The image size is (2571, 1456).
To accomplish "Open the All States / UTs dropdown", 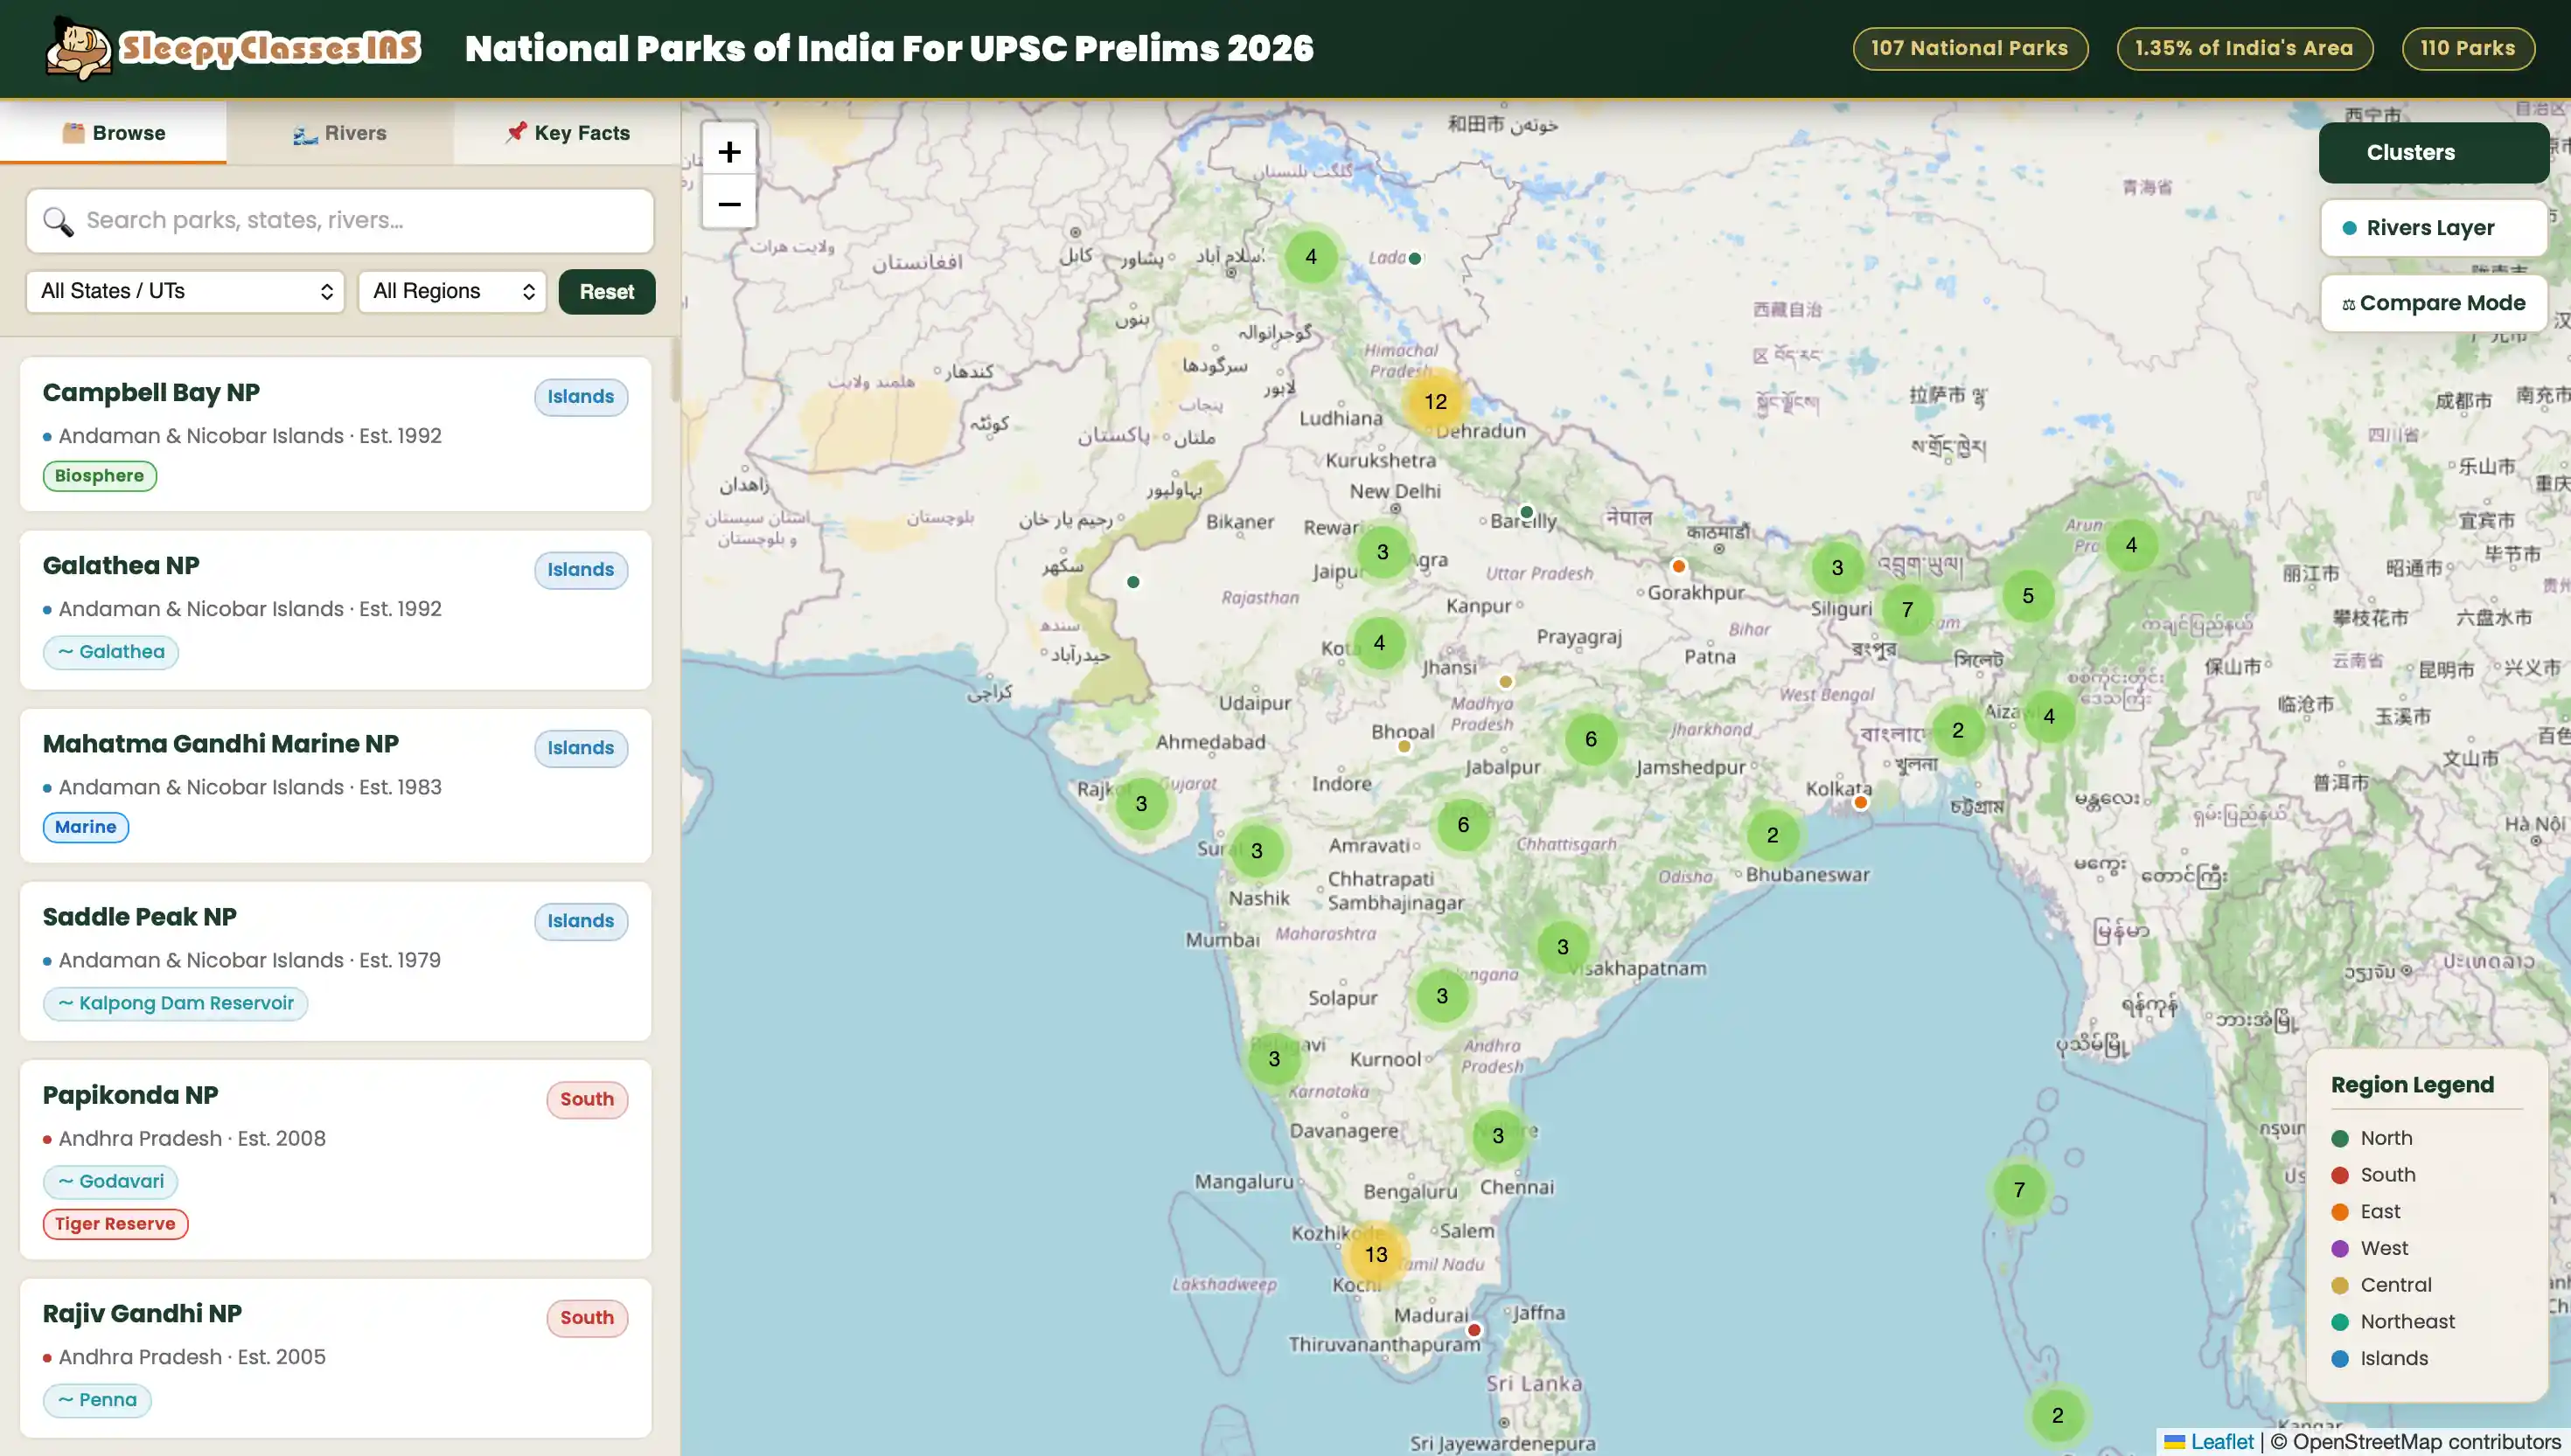I will [x=185, y=291].
